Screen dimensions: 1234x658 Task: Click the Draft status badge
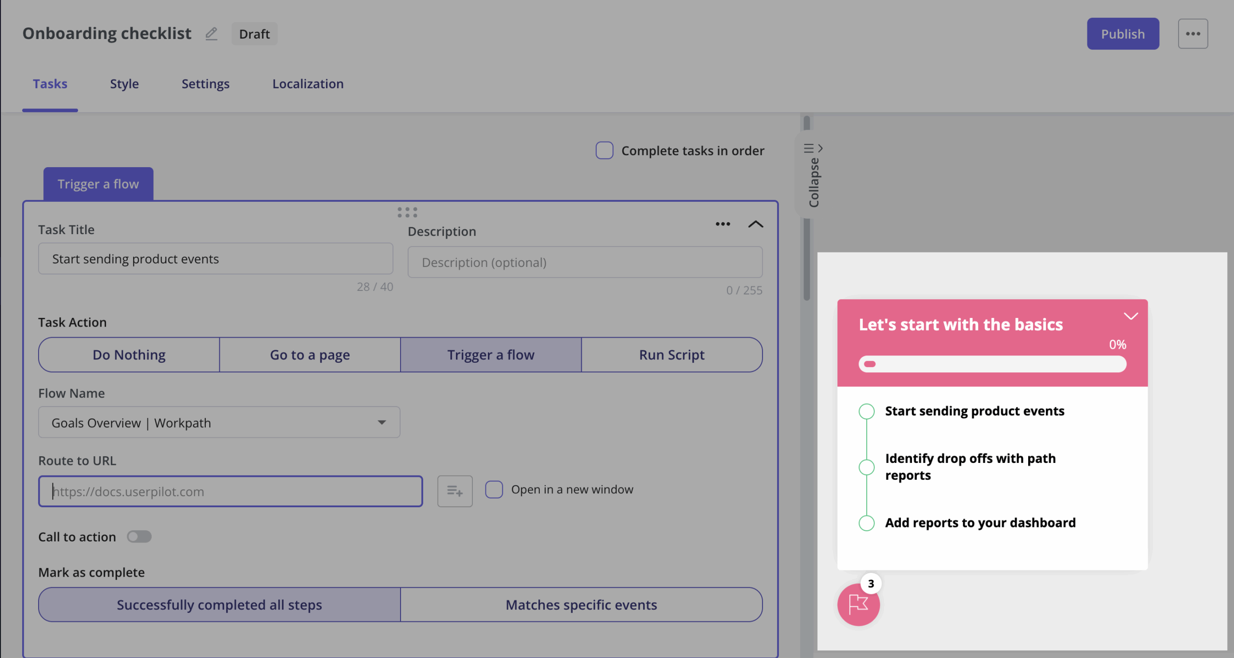(x=254, y=34)
